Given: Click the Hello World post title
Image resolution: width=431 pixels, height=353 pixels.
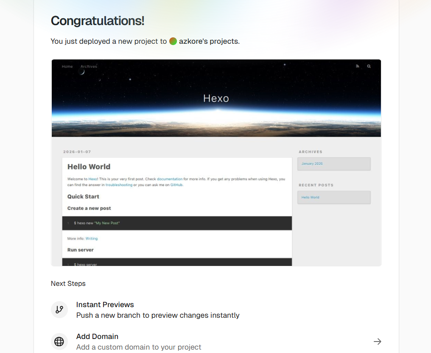Looking at the screenshot, I should tap(89, 167).
